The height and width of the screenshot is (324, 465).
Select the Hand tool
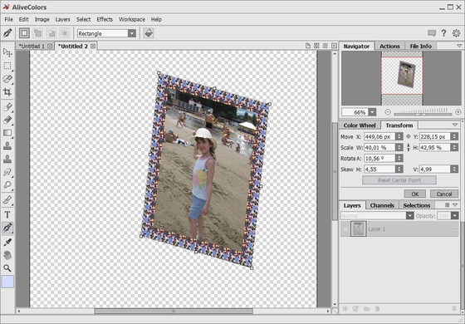pyautogui.click(x=7, y=255)
